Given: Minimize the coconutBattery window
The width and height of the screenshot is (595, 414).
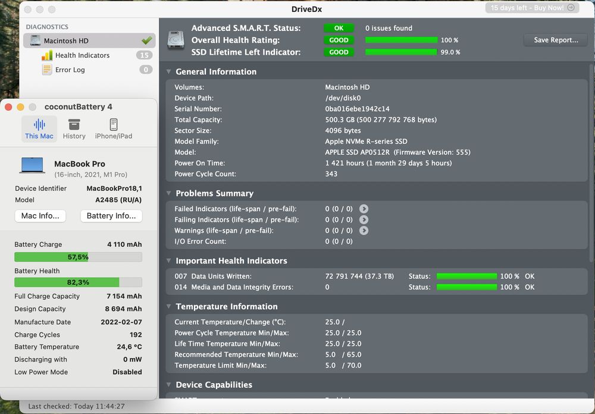Looking at the screenshot, I should point(20,107).
